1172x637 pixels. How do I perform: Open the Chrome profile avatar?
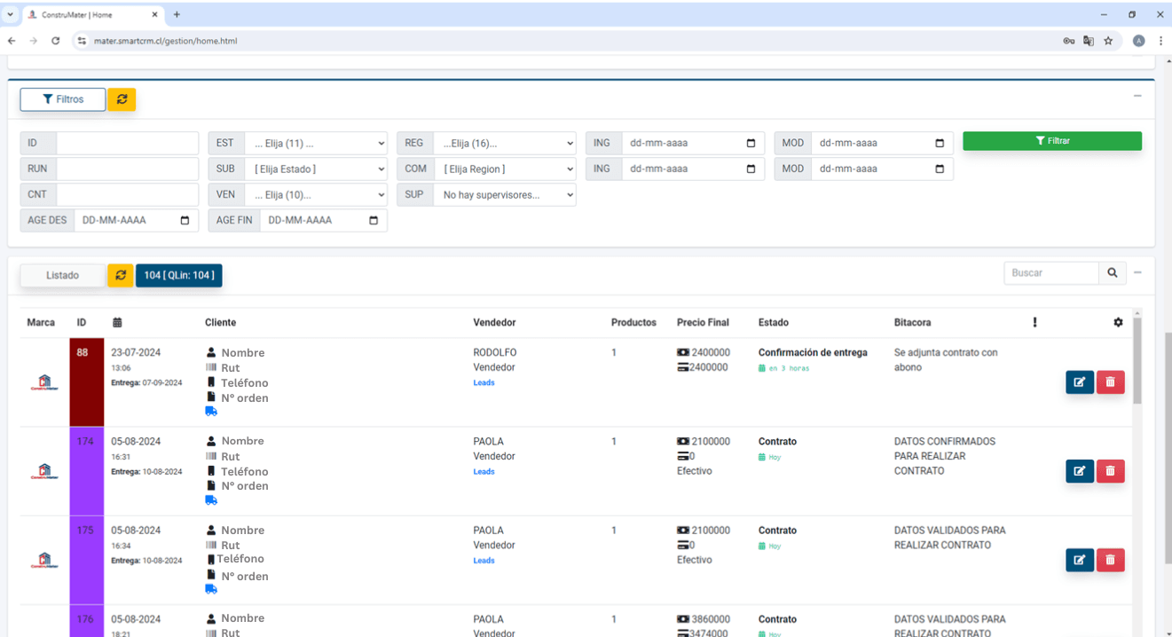click(x=1139, y=41)
